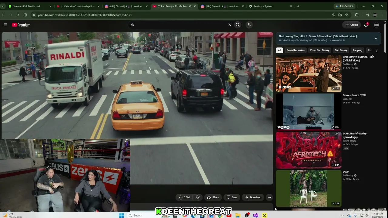Viewport: 388px width, 218px height.
Task: Switch to Celebrity Championship Boxing tab
Action: tap(78, 6)
